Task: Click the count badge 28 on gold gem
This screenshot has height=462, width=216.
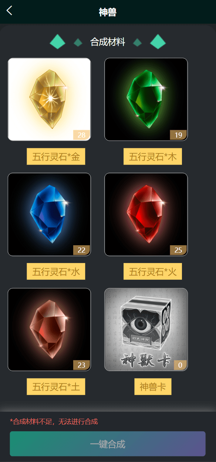Action: click(x=82, y=135)
